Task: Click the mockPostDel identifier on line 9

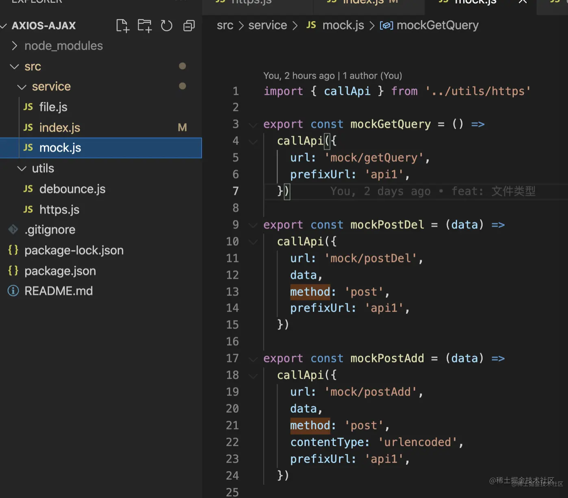Action: (387, 225)
